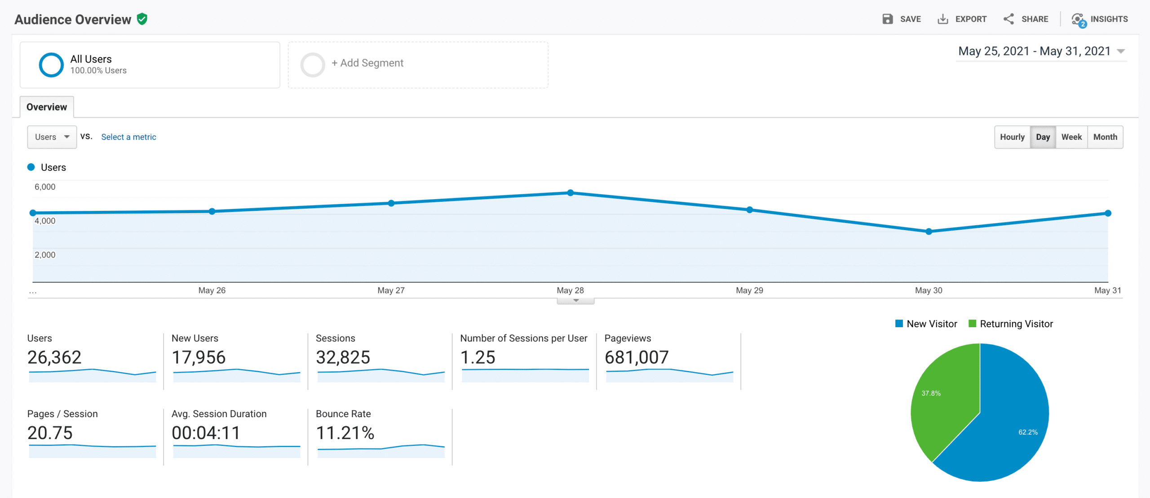Open the date range picker dropdown
Image resolution: width=1150 pixels, height=498 pixels.
1120,51
